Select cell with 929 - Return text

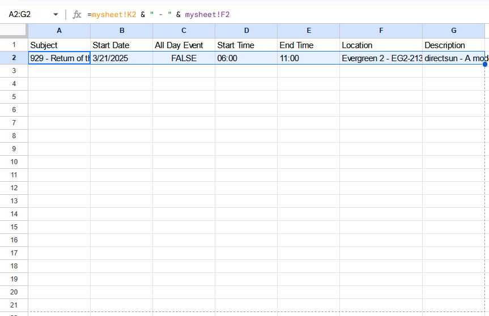59,58
